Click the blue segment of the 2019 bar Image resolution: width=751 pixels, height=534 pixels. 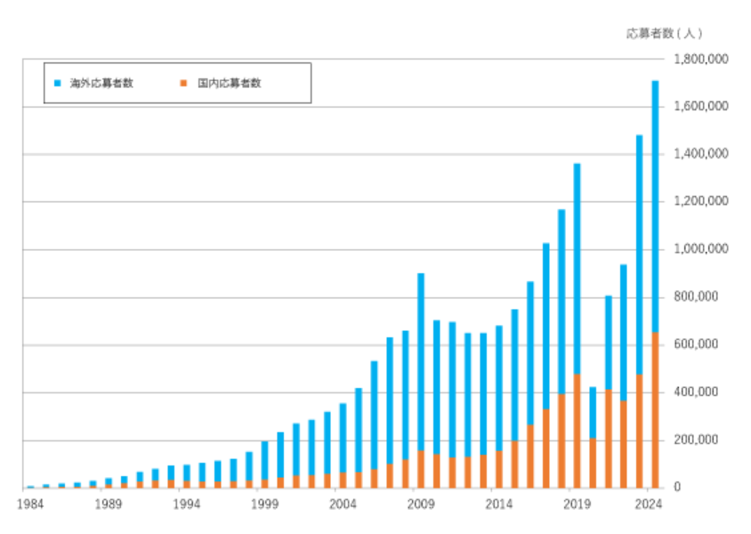point(577,267)
